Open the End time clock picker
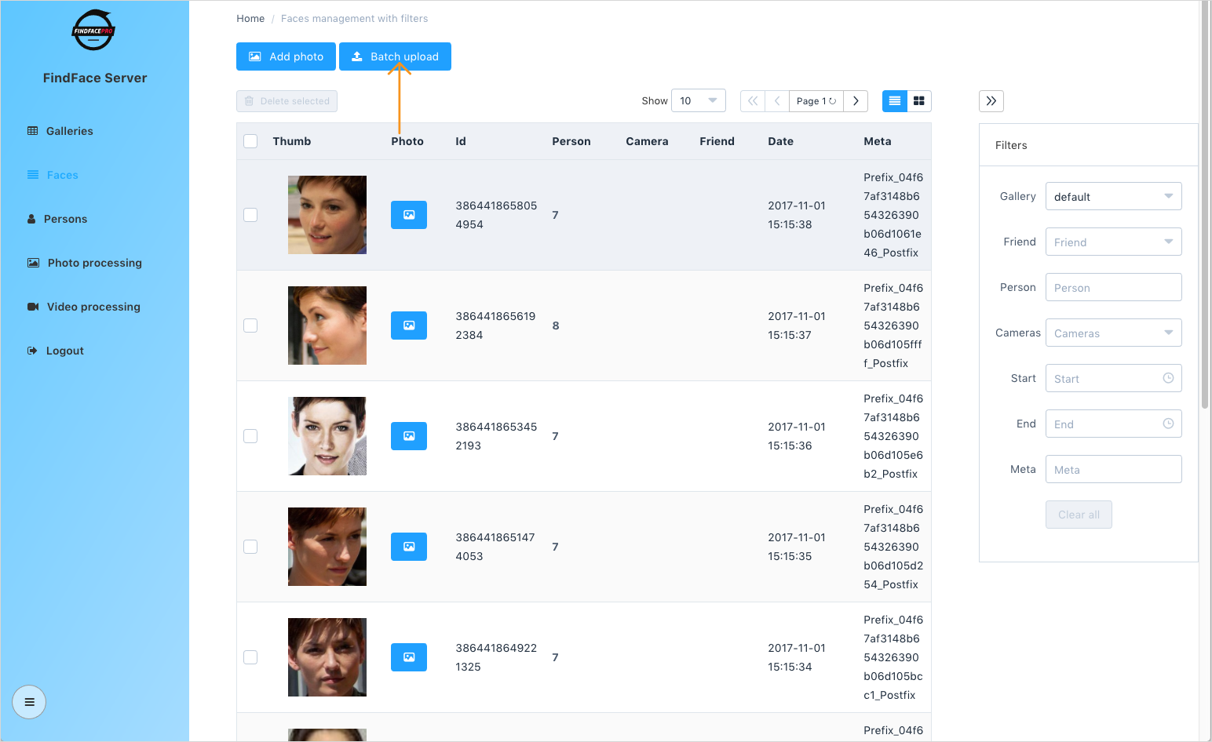1212x742 pixels. coord(1168,424)
